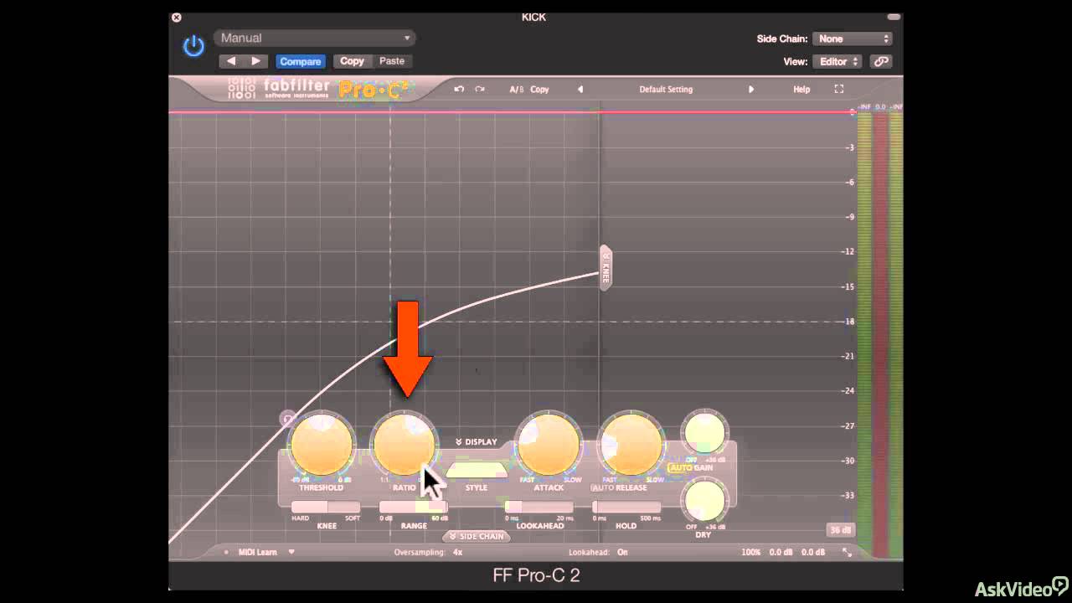Expand the Side Chain section

pos(477,536)
